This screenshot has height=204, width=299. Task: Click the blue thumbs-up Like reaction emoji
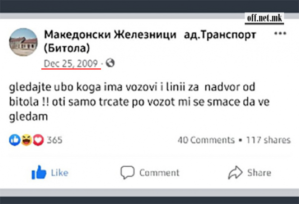(x=14, y=140)
